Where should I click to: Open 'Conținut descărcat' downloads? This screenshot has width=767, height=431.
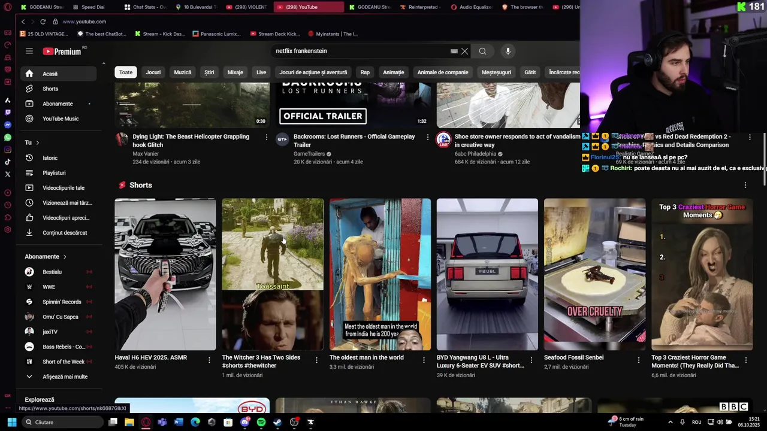coord(58,233)
